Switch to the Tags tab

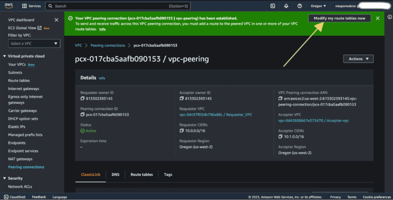coord(168,174)
